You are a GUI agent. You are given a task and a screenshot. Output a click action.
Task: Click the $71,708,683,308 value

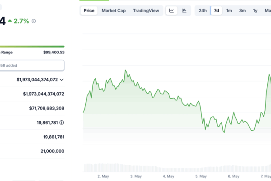point(47,108)
